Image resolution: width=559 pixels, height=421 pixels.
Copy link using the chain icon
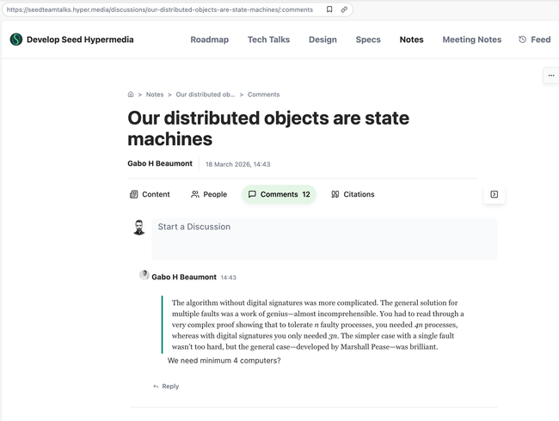pos(344,9)
